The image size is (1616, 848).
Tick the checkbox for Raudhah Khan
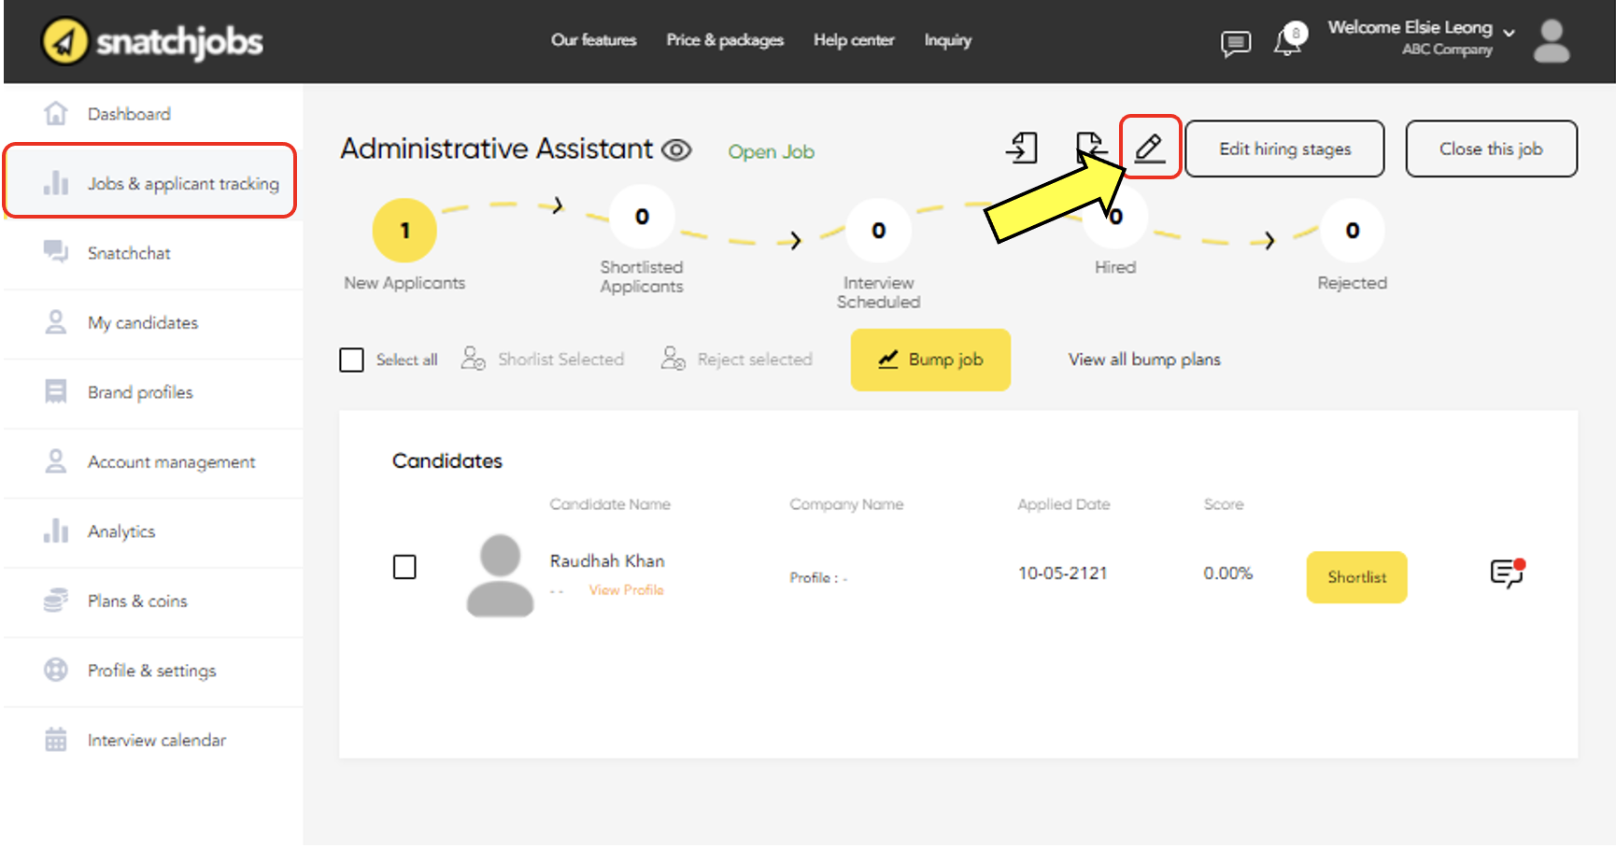point(404,567)
